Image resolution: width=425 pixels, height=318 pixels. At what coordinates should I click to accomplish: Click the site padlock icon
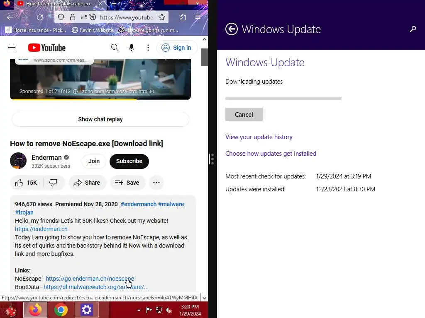tap(72, 17)
